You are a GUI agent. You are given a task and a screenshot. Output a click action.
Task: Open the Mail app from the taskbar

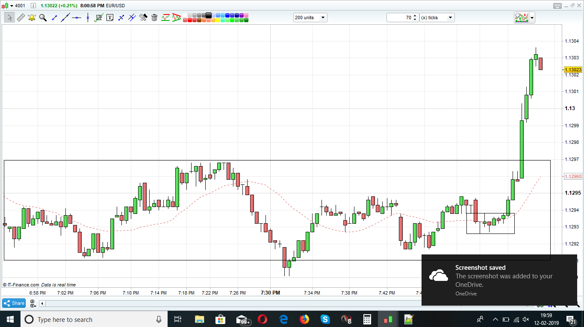[243, 319]
